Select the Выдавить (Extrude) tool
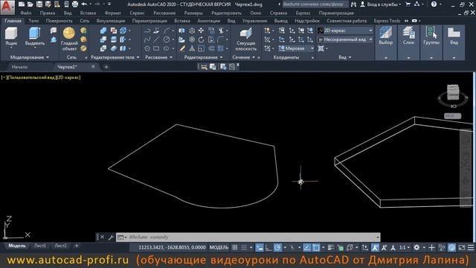The image size is (476, 268). pyautogui.click(x=35, y=36)
